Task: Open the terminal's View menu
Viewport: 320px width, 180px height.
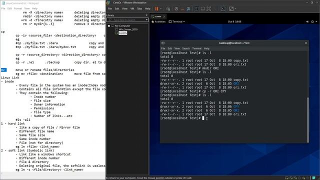Action: 177,48
